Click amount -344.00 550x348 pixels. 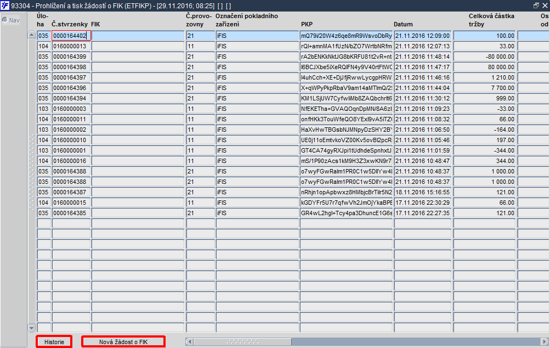pyautogui.click(x=484, y=150)
